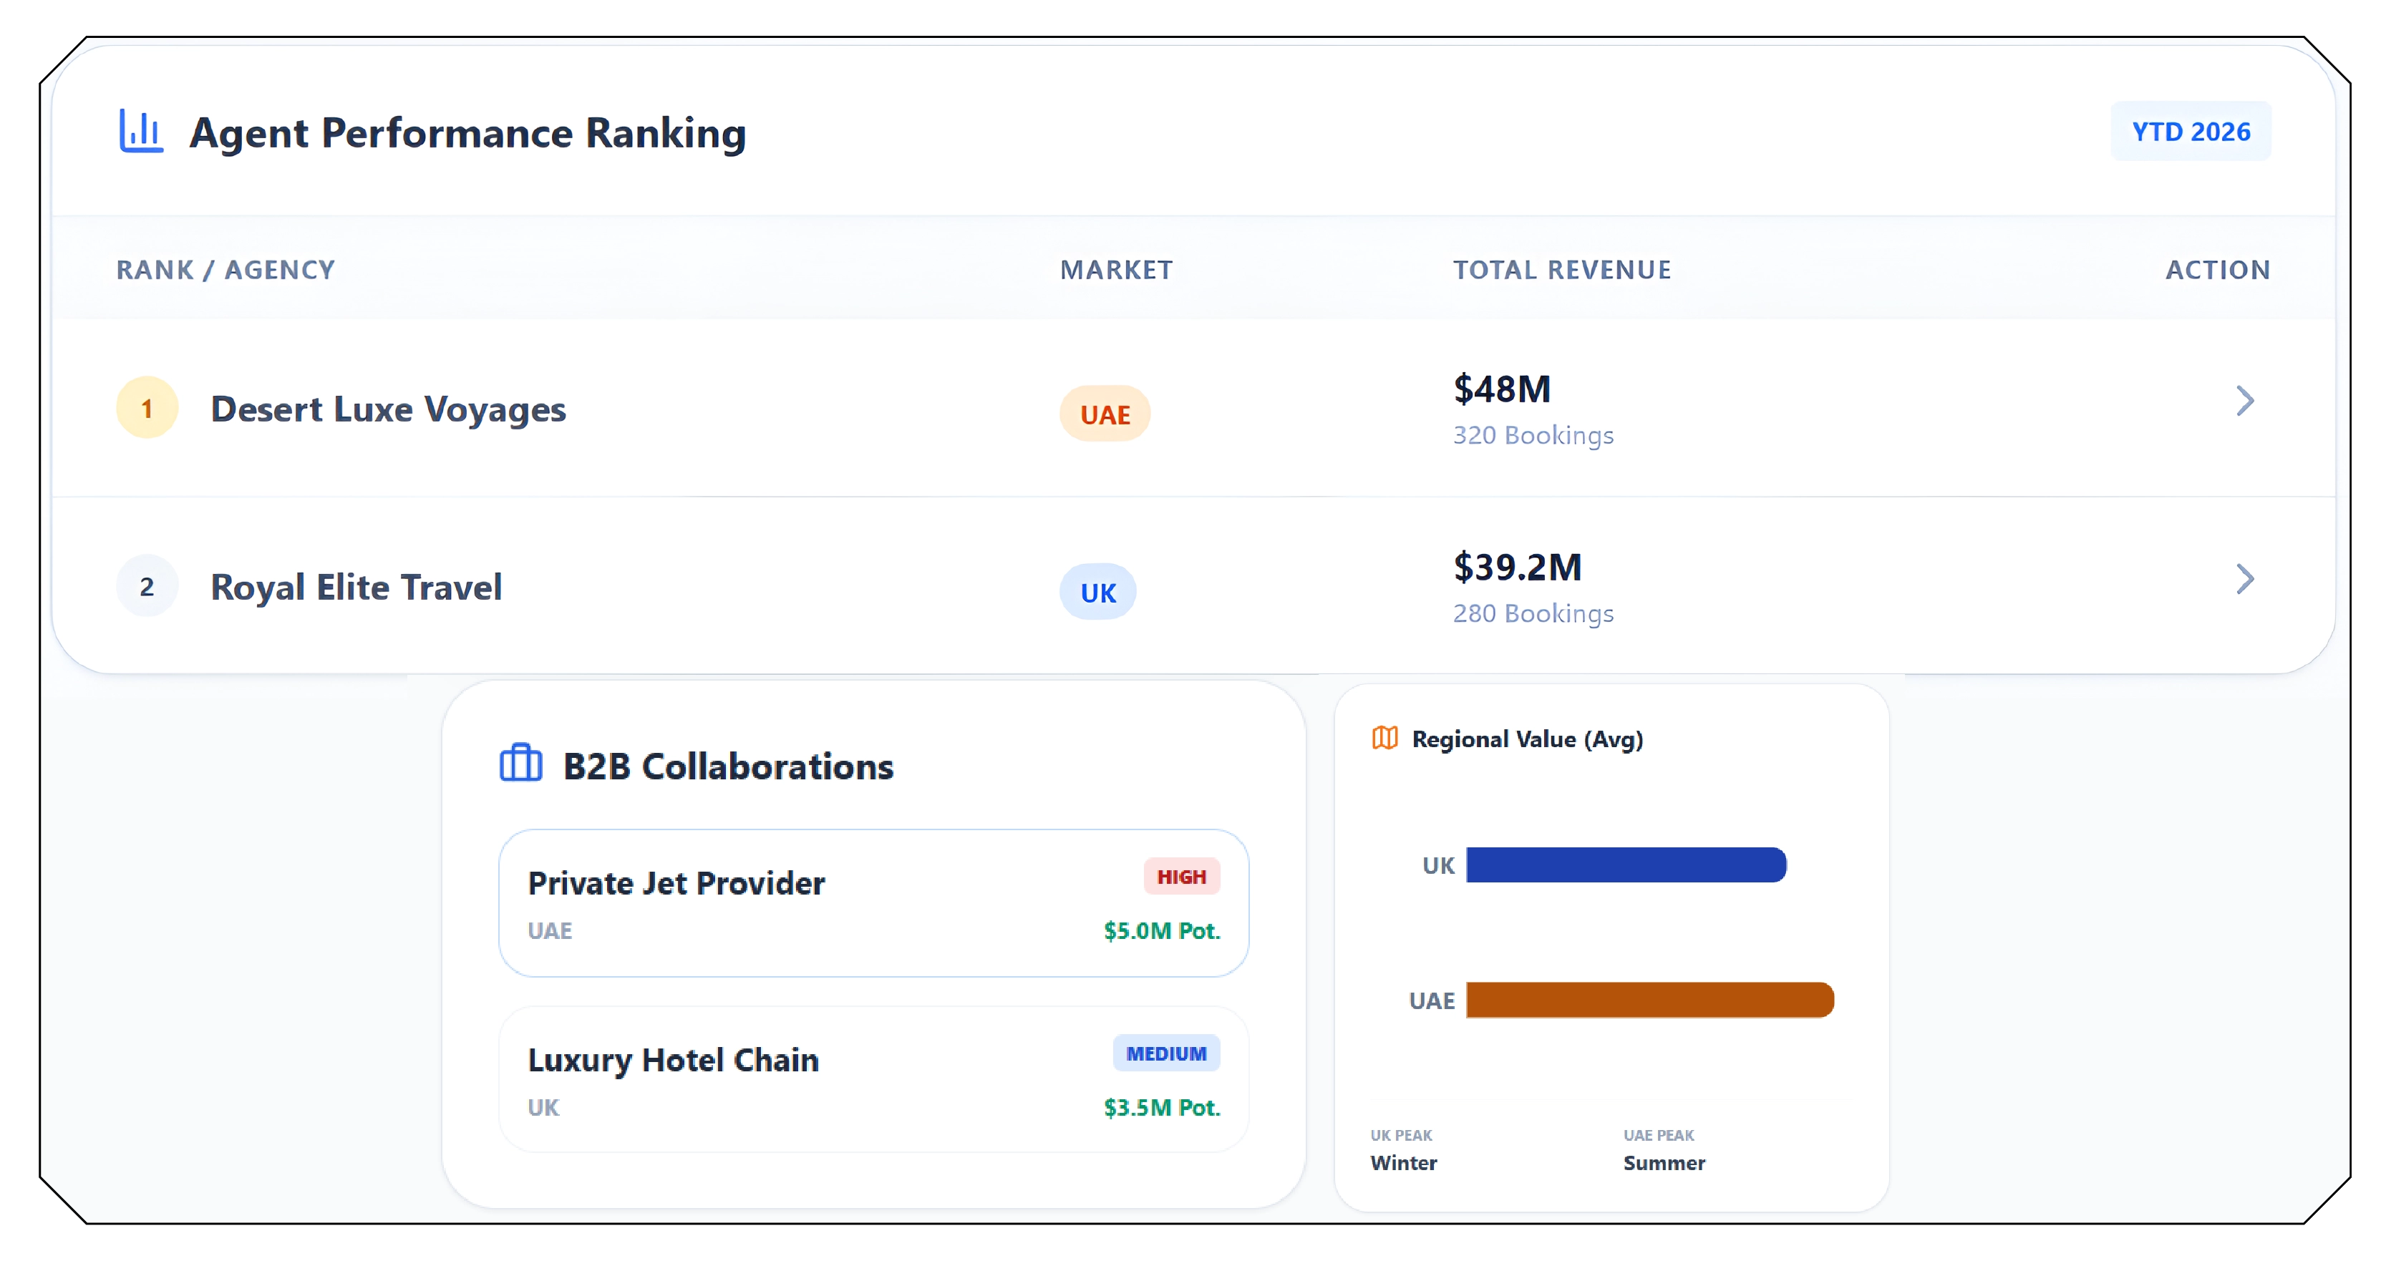
Task: Click the rank 2 circle for Royal Elite Travel
Action: pyautogui.click(x=146, y=585)
